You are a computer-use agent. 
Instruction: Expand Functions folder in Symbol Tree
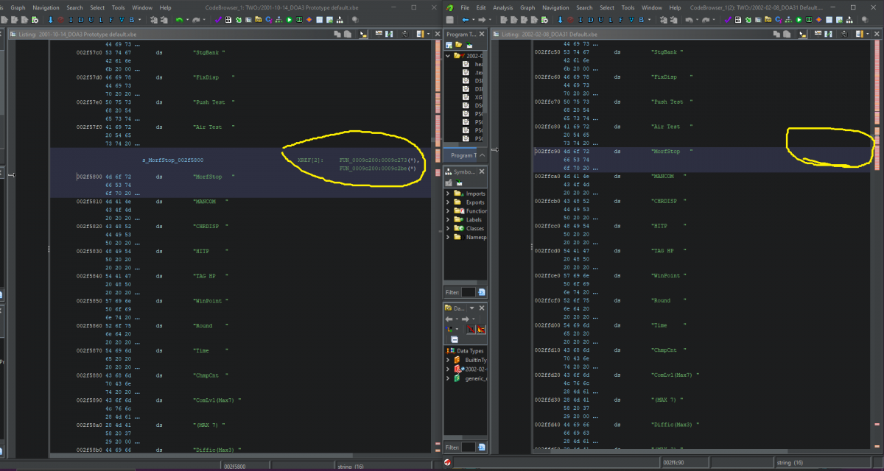click(x=447, y=211)
